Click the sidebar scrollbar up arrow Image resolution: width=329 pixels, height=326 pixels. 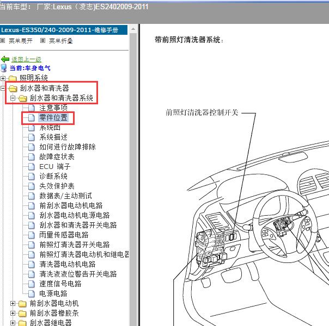click(x=133, y=29)
